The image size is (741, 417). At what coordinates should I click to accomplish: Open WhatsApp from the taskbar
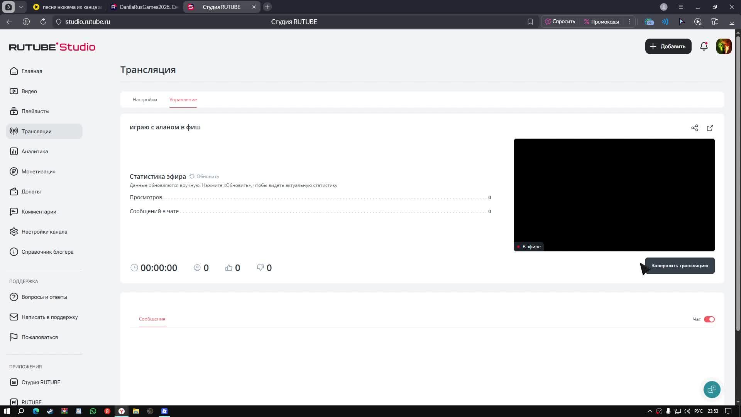pos(93,411)
